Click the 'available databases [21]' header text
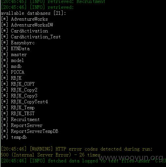Viewport: 166px width, 167px height. [33, 13]
